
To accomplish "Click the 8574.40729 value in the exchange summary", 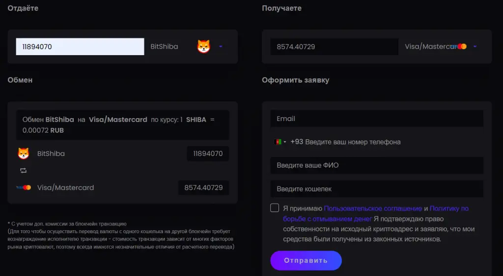I will (x=203, y=187).
